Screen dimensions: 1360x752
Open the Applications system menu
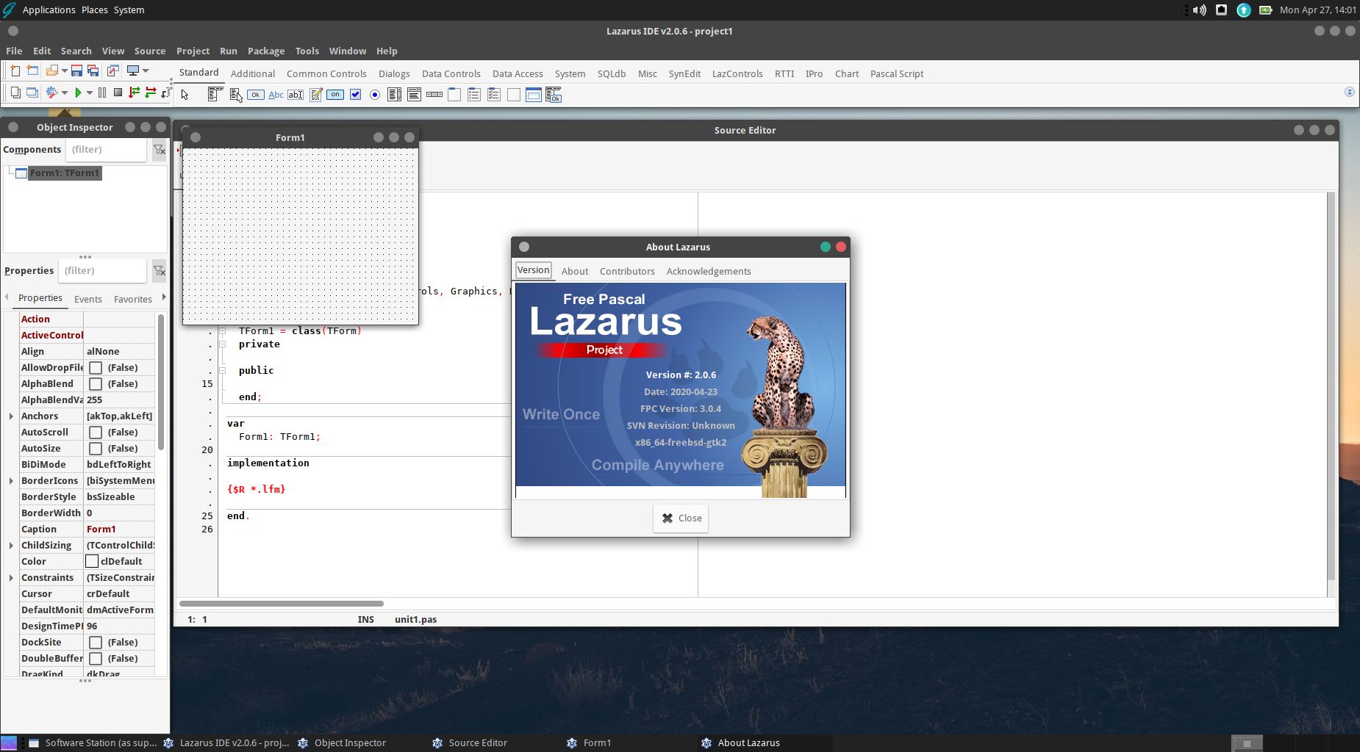click(49, 10)
